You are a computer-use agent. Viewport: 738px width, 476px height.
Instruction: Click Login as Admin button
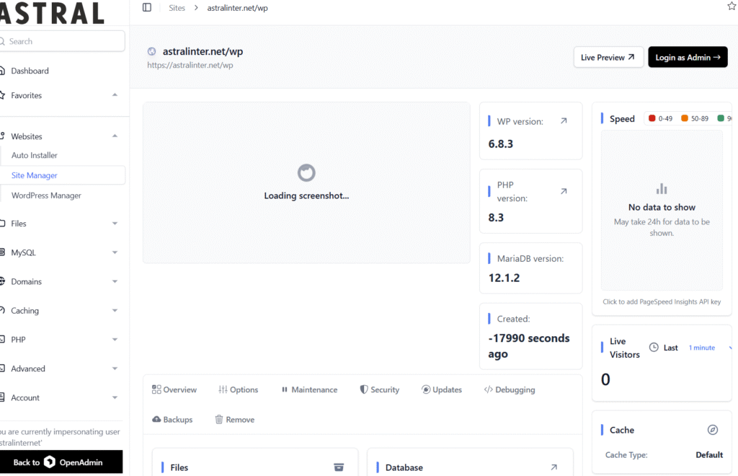688,57
